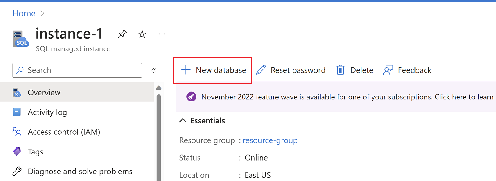Open the Activity log page

pyautogui.click(x=47, y=112)
